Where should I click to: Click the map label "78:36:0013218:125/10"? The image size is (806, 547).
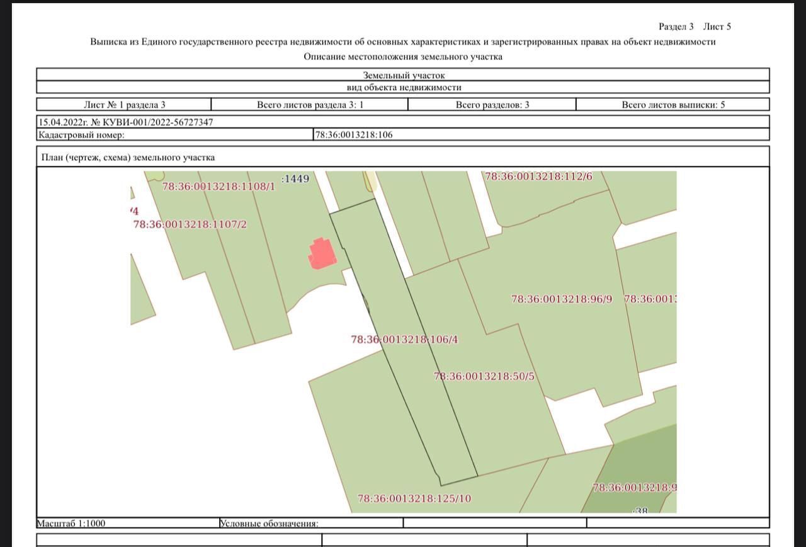pyautogui.click(x=414, y=498)
